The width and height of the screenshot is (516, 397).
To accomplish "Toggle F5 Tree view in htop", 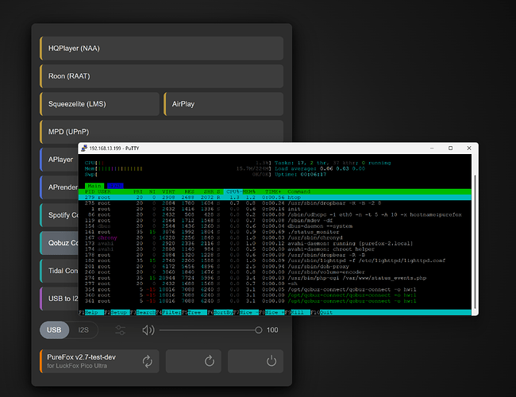I will pyautogui.click(x=194, y=312).
